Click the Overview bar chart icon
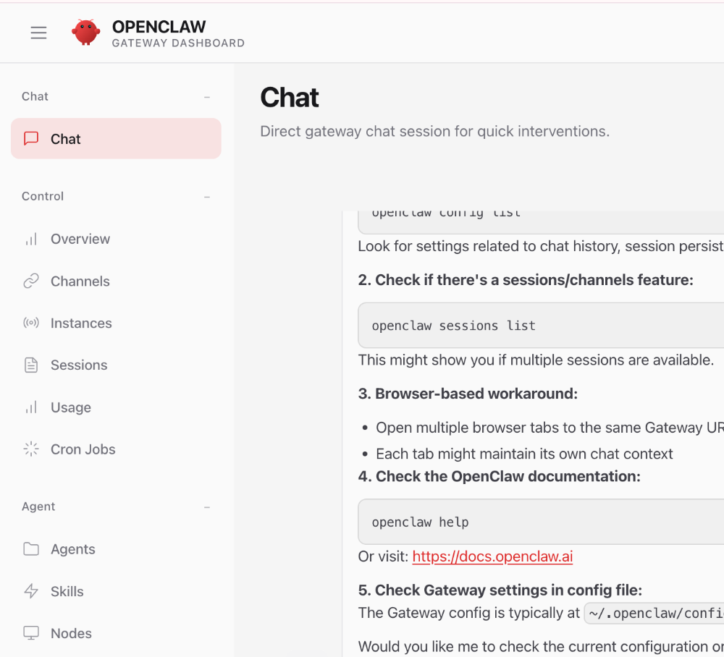The height and width of the screenshot is (657, 724). point(31,239)
